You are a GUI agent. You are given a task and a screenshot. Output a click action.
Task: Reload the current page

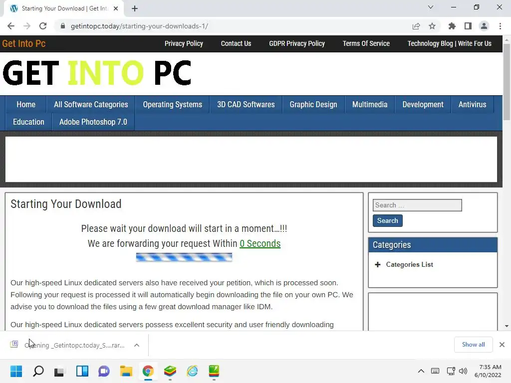[x=43, y=26]
